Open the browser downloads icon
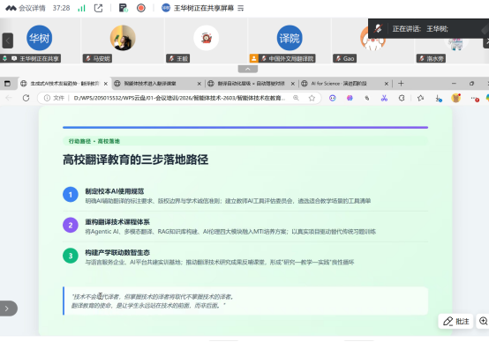This screenshot has width=489, height=342. point(439,99)
